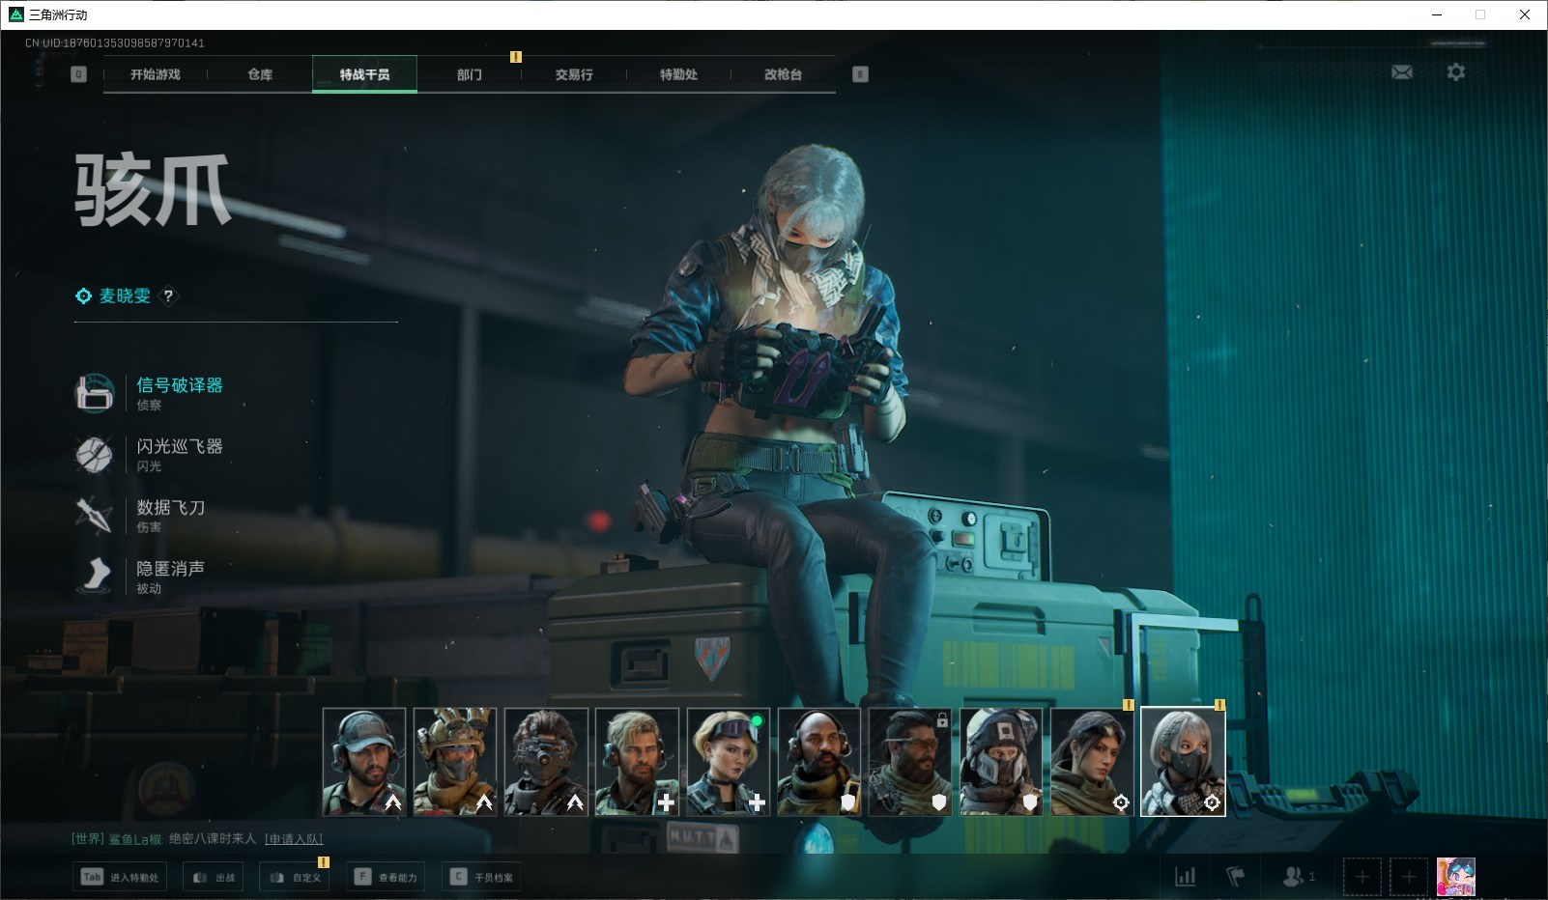Viewport: 1548px width, 900px height.
Task: Select the 信号破译器 skill icon
Action: [x=95, y=393]
